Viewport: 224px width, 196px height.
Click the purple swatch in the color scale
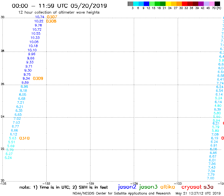tap(201, 4)
